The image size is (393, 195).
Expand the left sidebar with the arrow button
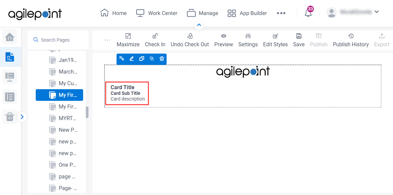(x=22, y=116)
